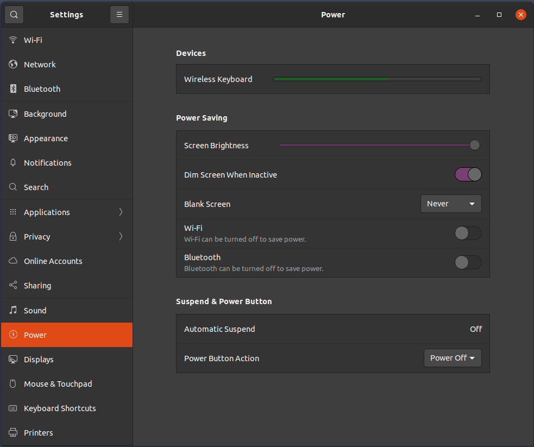Click the search magnifier icon in header

coord(14,15)
